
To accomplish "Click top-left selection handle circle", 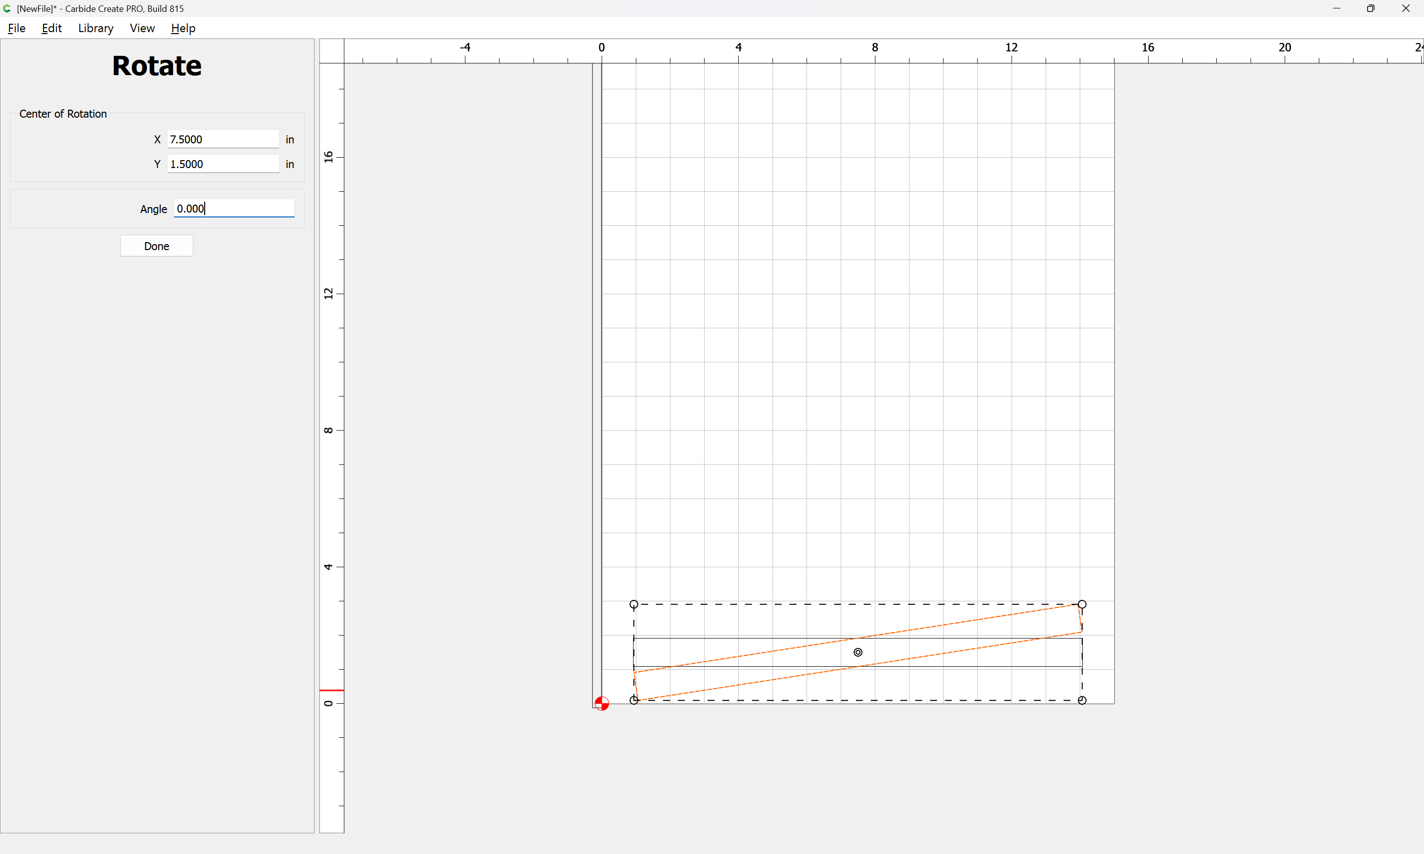I will (634, 604).
